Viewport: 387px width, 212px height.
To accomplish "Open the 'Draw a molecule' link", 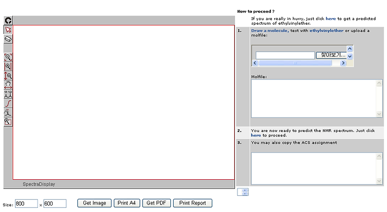I will (270, 31).
